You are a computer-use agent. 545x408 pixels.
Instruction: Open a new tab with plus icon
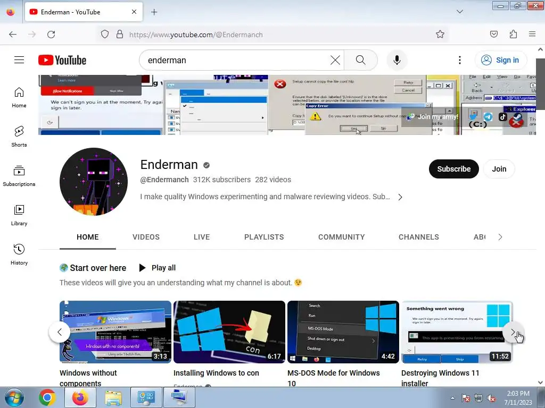(154, 12)
